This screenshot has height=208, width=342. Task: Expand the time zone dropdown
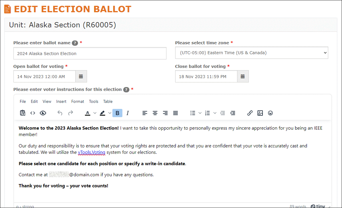point(251,53)
